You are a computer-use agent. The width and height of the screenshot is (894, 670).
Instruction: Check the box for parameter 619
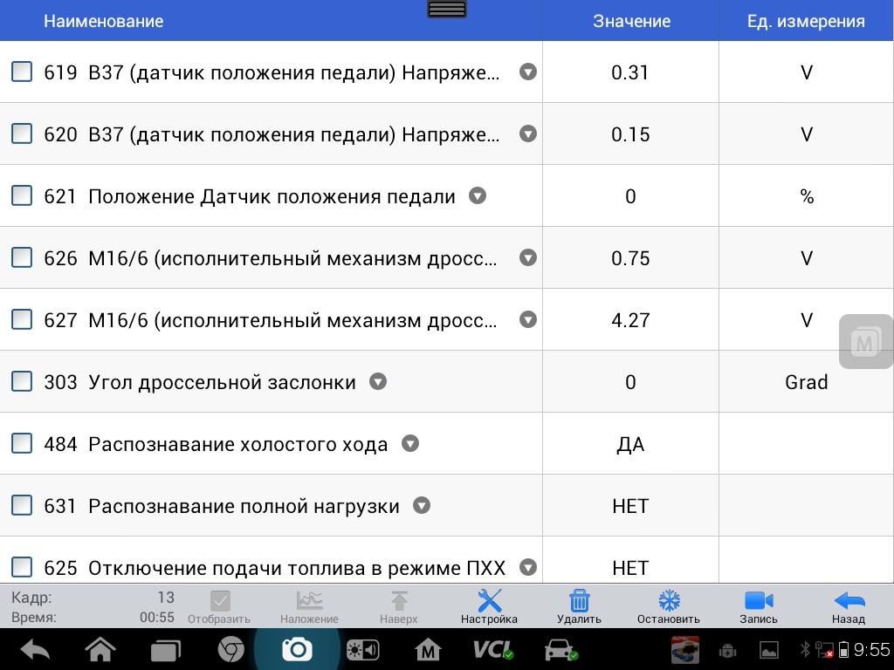(22, 72)
